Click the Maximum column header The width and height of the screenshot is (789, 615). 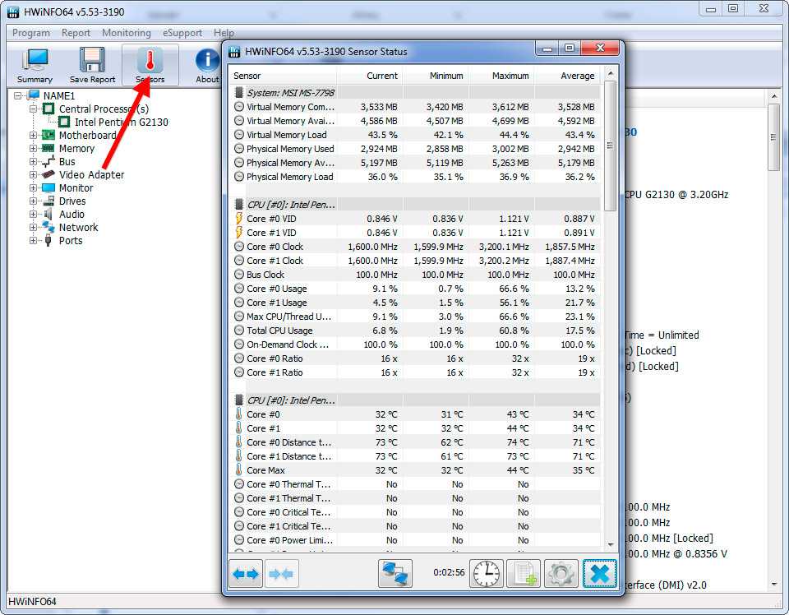coord(510,76)
